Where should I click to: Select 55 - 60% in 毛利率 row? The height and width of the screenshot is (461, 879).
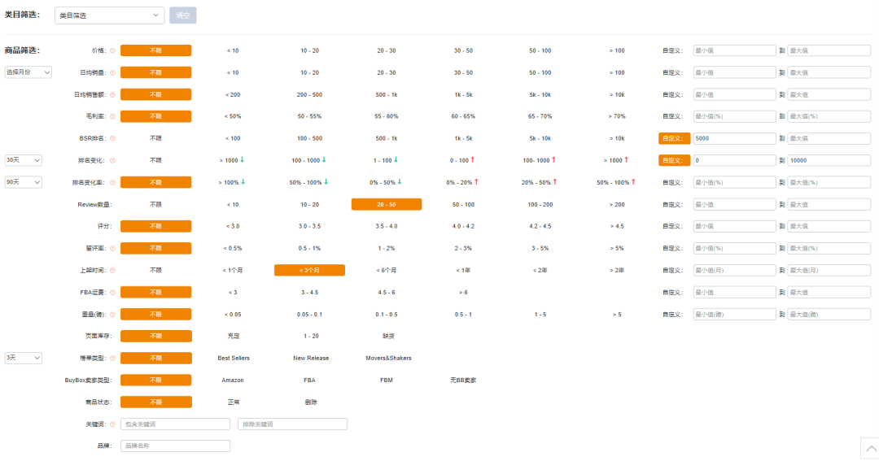[x=387, y=116]
